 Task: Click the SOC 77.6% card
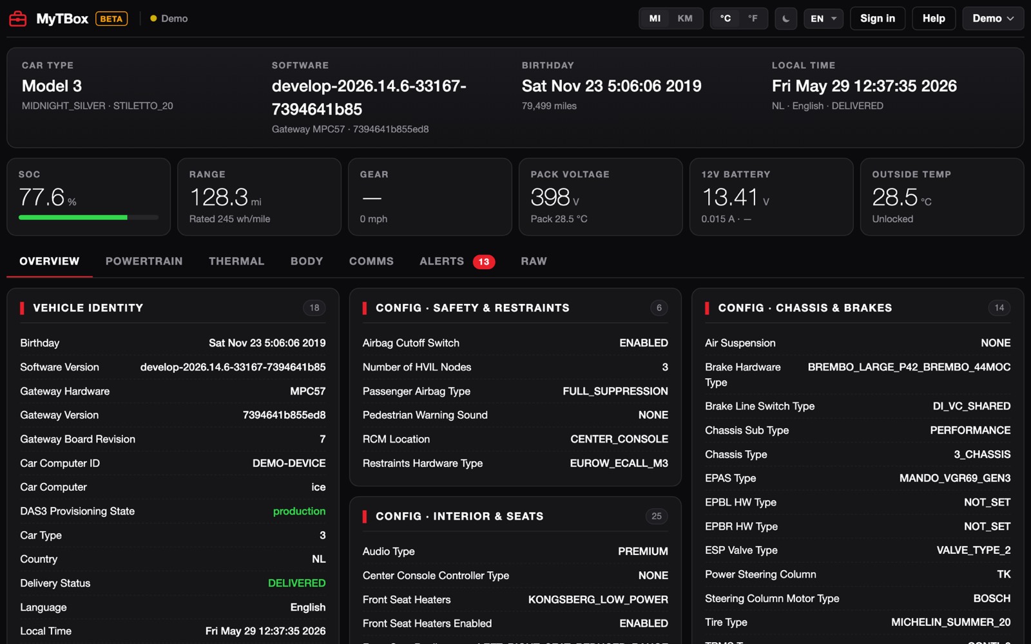point(89,197)
